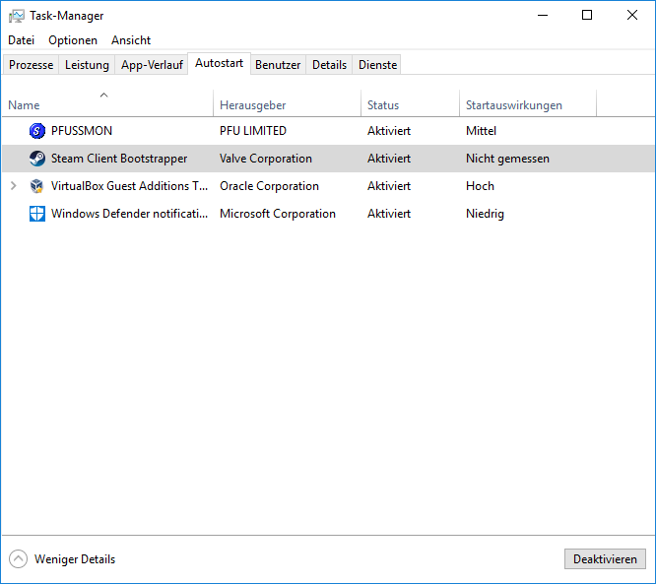The width and height of the screenshot is (656, 584).
Task: Collapse view via Weniger Details arrow icon
Action: (18, 559)
